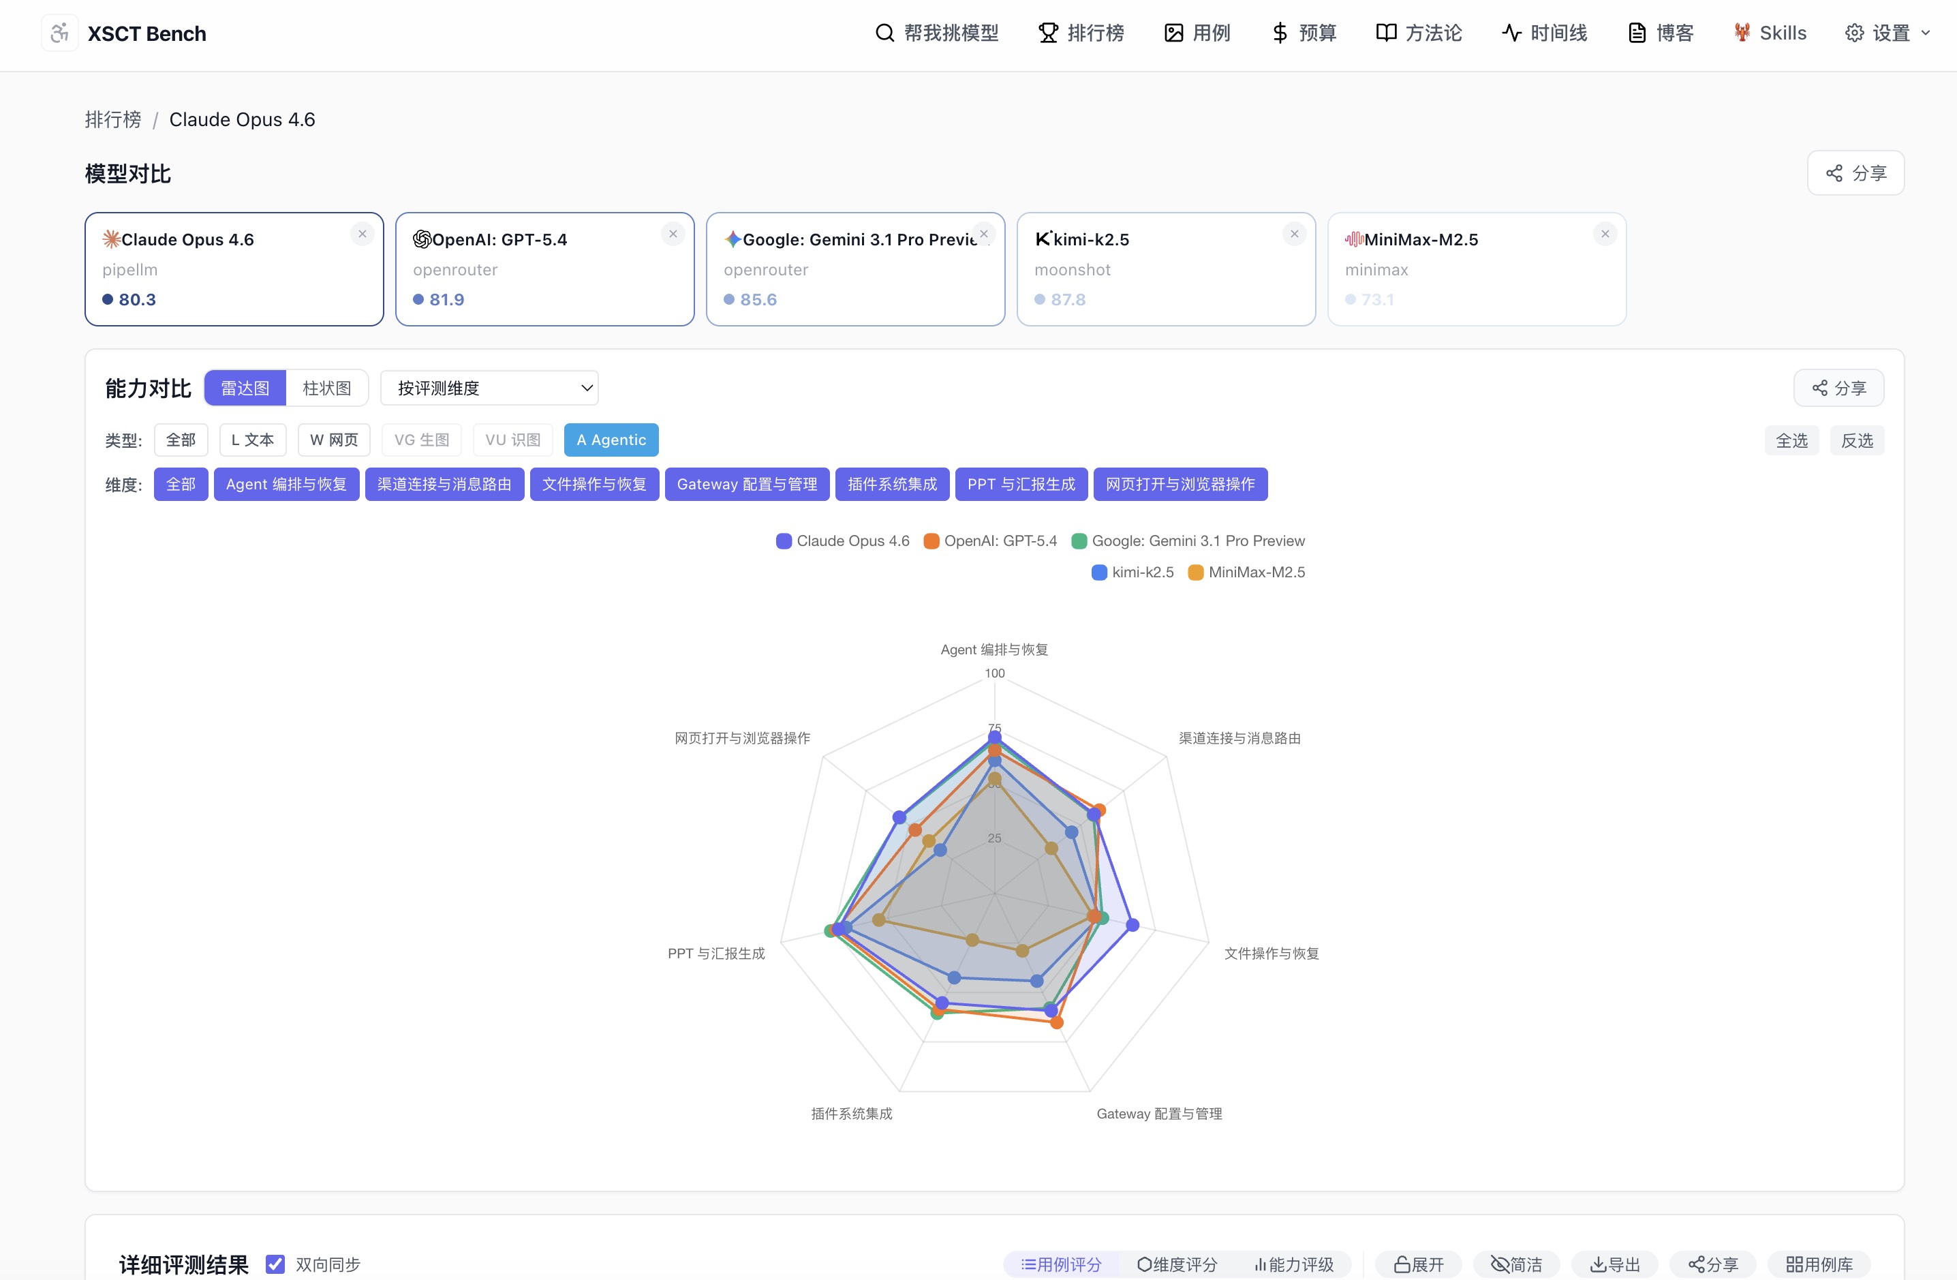The width and height of the screenshot is (1957, 1280).
Task: Open the 帮我挑模型 search icon
Action: point(884,33)
